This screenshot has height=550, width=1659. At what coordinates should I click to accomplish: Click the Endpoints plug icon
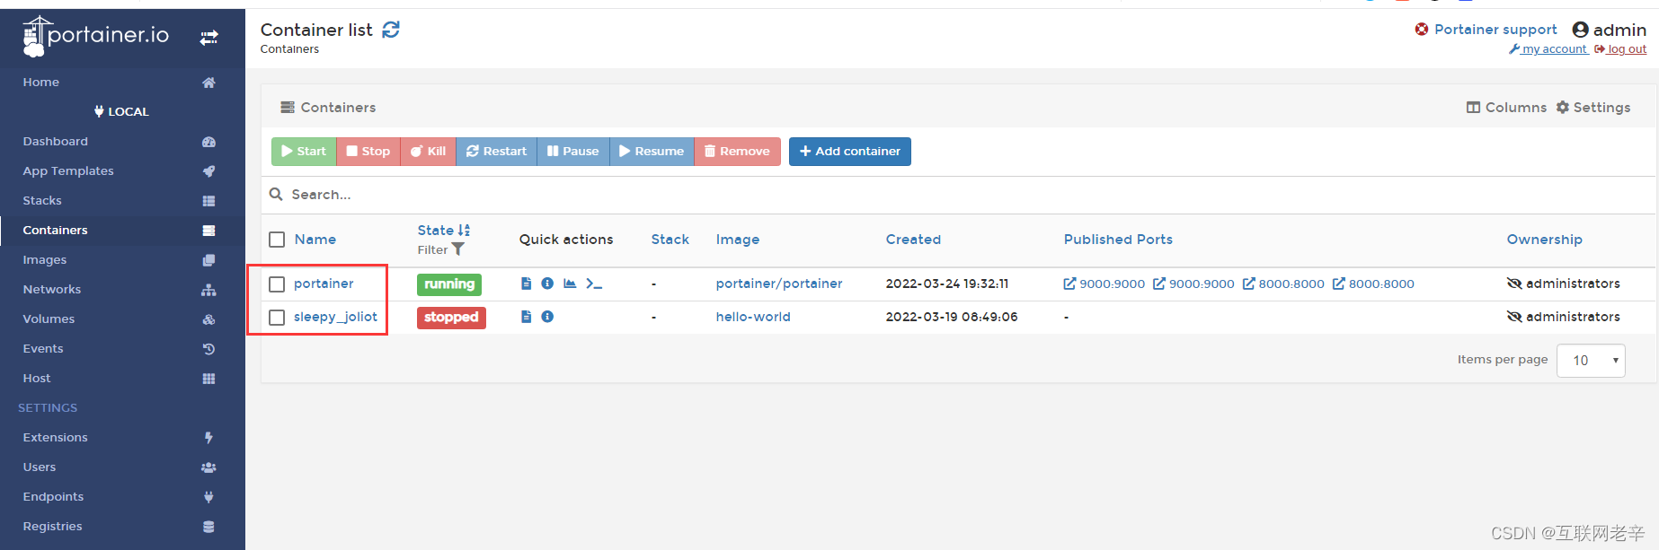pyautogui.click(x=208, y=497)
